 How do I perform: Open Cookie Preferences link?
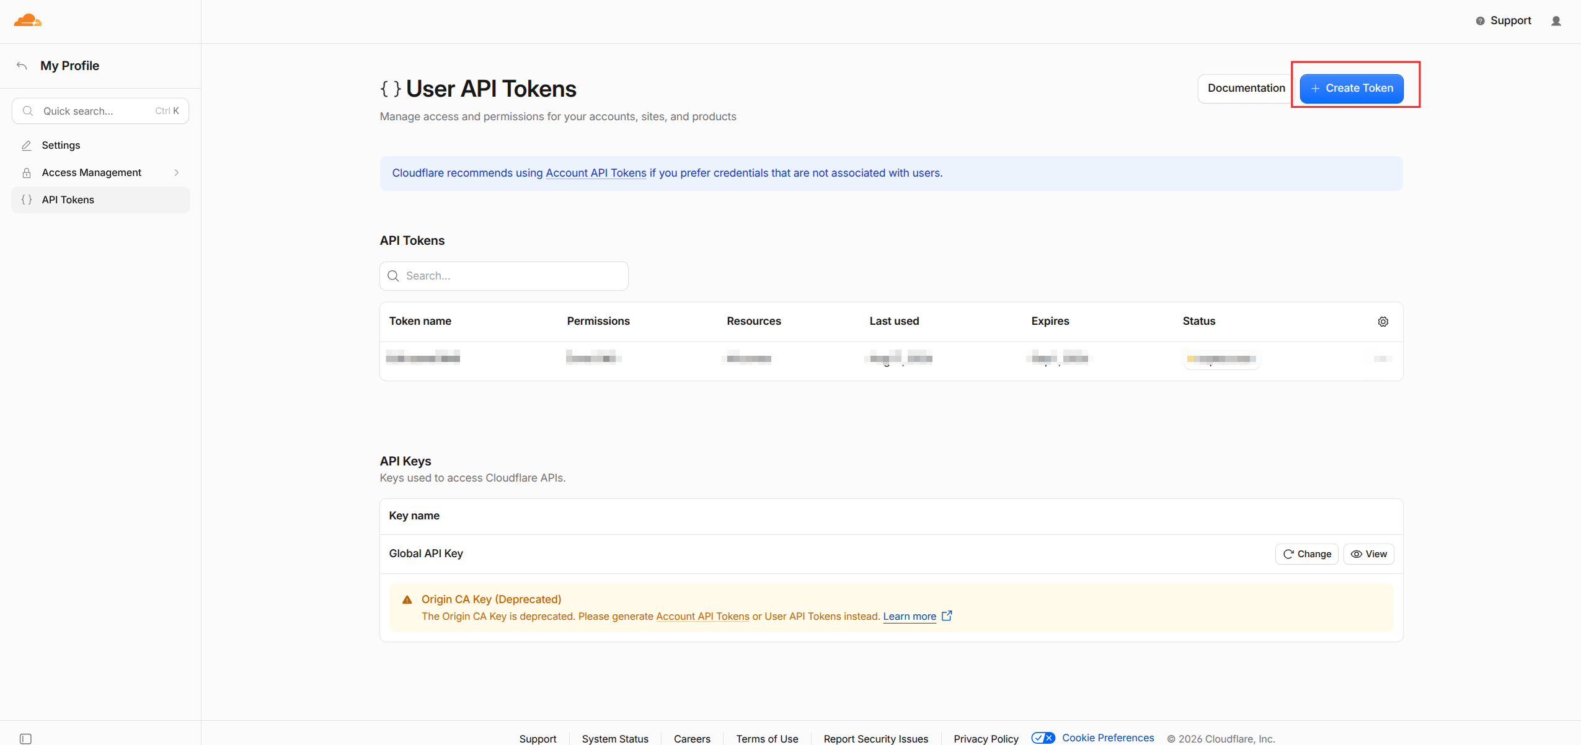(x=1108, y=738)
